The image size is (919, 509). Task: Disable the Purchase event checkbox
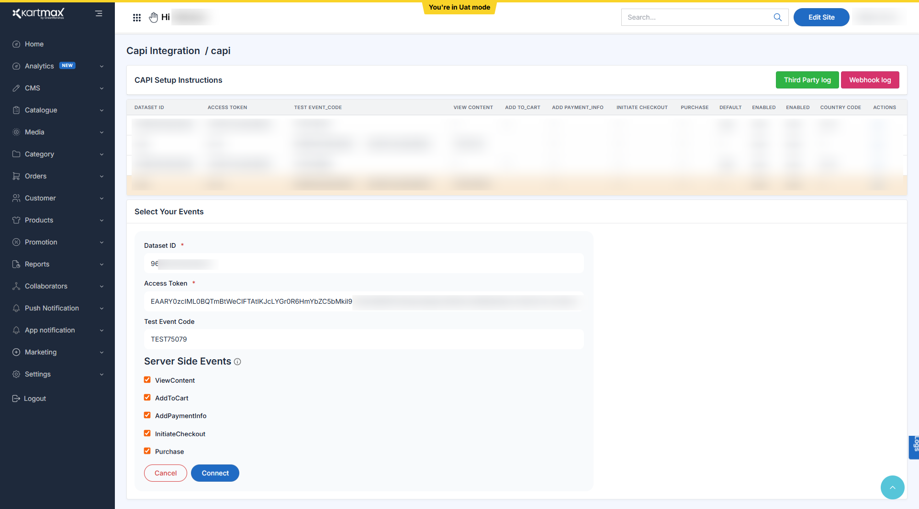147,451
